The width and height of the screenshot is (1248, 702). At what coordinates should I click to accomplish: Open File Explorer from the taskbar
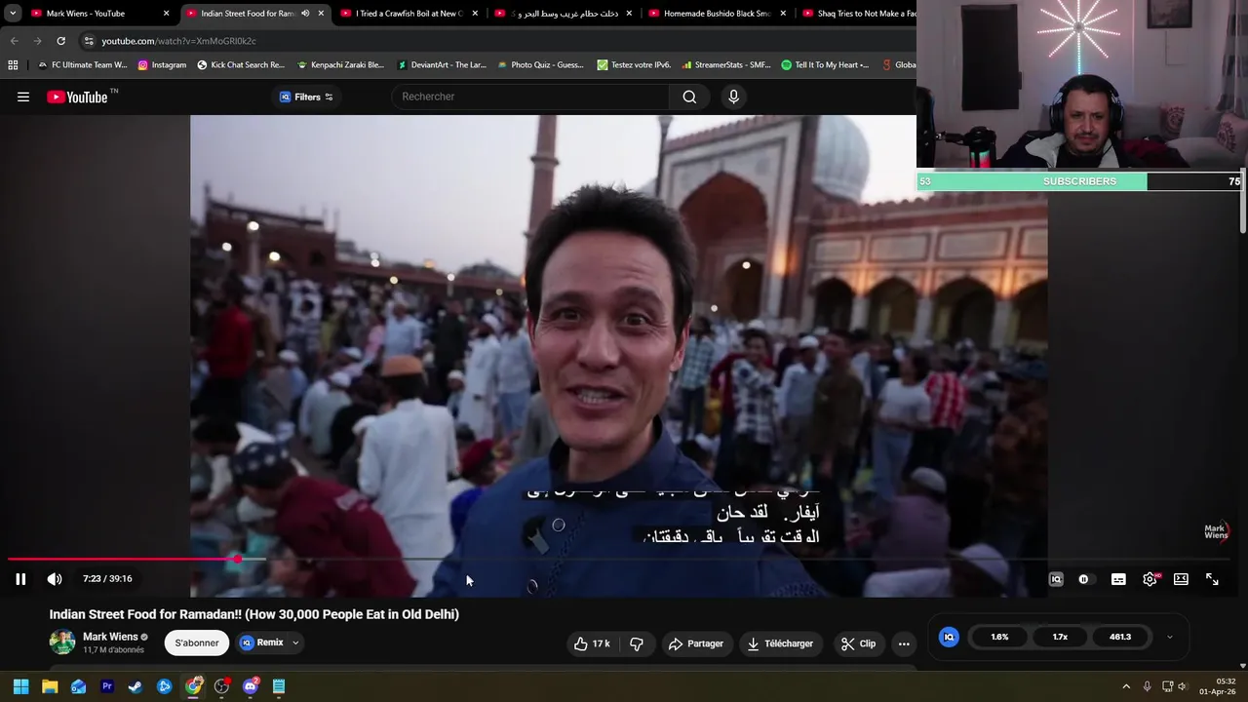50,686
